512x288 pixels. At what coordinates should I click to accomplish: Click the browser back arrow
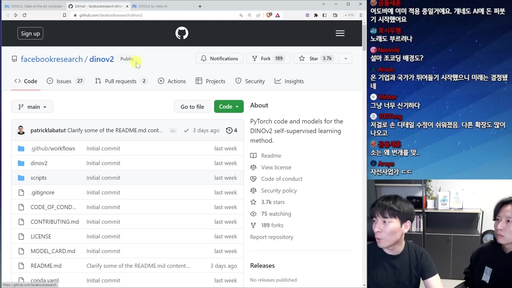(8, 15)
